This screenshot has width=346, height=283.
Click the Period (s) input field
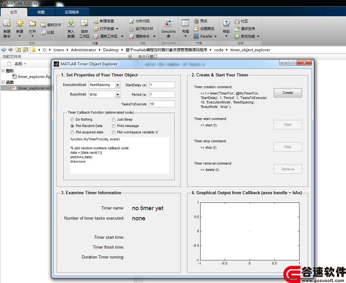click(x=162, y=95)
